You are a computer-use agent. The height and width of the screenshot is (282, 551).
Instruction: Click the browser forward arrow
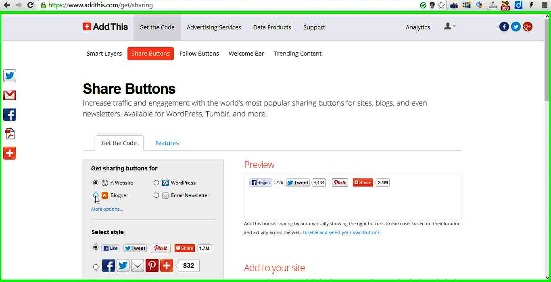pos(19,5)
